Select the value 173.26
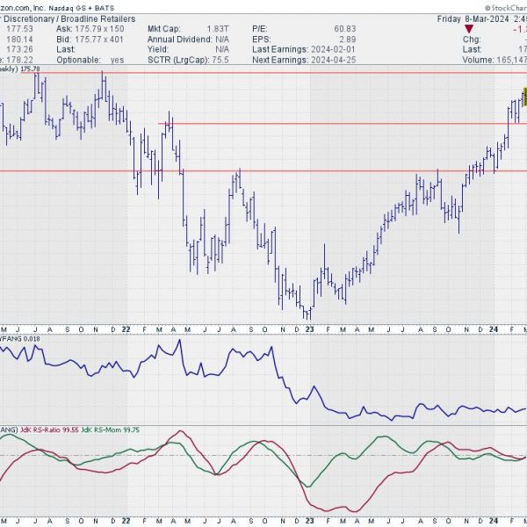Viewport: 527px width, 527px height. [x=19, y=50]
